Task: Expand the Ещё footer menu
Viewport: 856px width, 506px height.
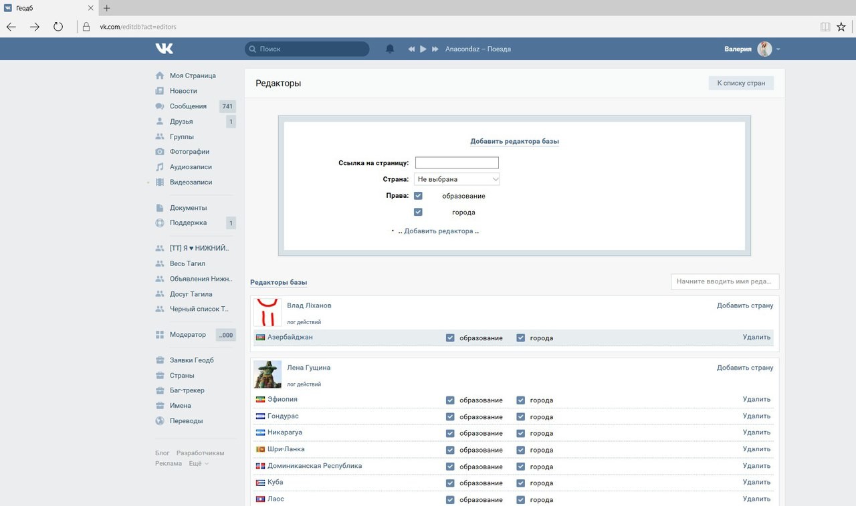Action: pos(198,463)
